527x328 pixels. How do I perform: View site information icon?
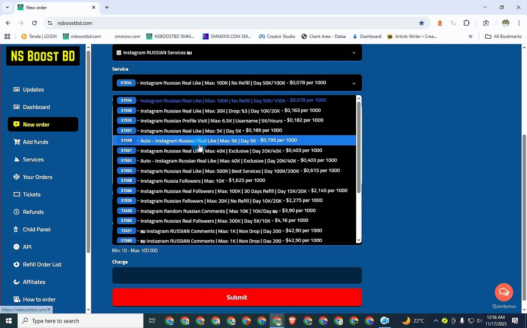pyautogui.click(x=50, y=23)
